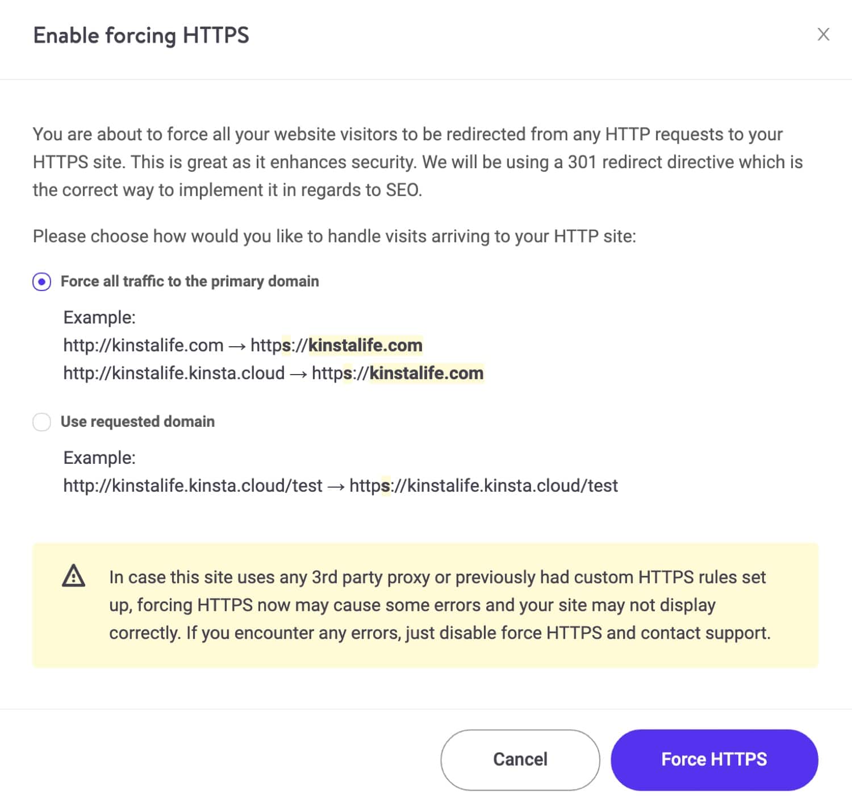Click the yellow warning notice box

pyautogui.click(x=425, y=604)
